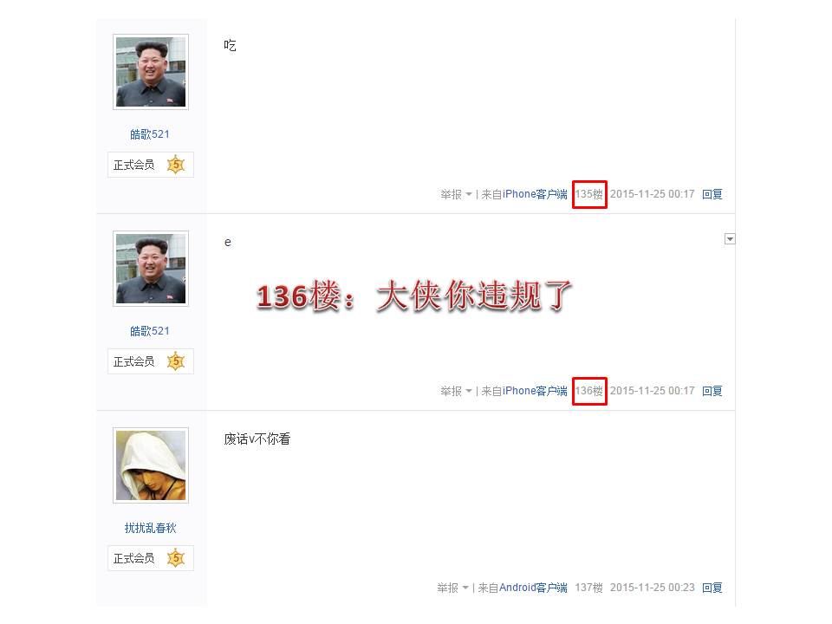Open iPhone客户端 link on post 135
832x624 pixels.
tap(535, 194)
